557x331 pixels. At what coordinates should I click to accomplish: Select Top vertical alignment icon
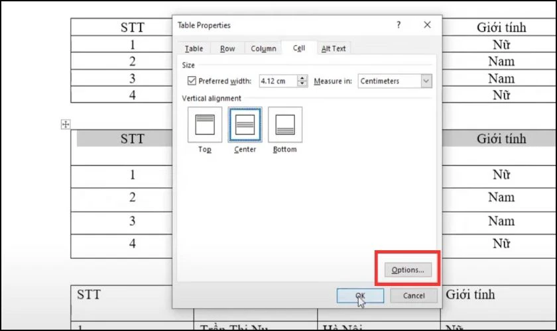(x=205, y=124)
